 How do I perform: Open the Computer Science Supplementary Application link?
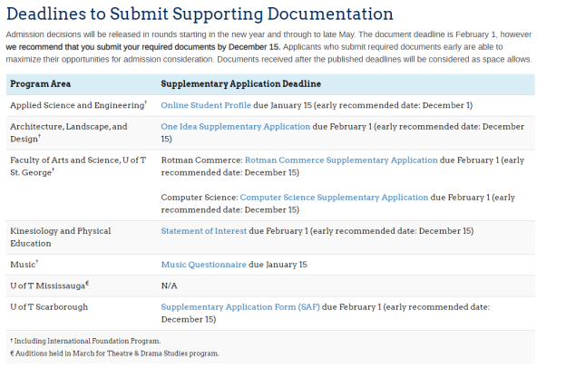(334, 197)
